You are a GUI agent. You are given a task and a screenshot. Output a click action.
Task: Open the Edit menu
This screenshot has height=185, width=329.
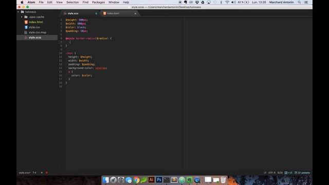click(x=50, y=2)
